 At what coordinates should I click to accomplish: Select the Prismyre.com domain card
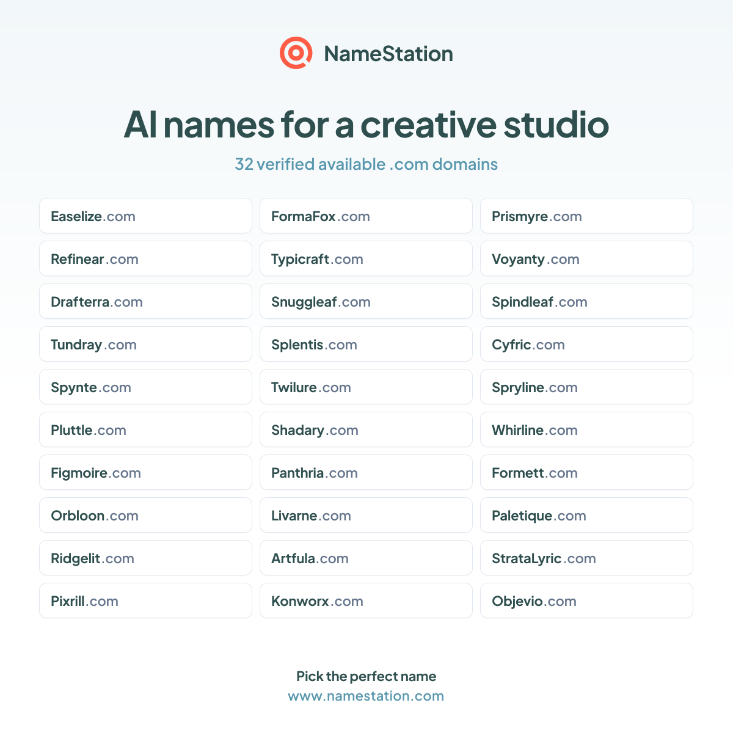586,216
